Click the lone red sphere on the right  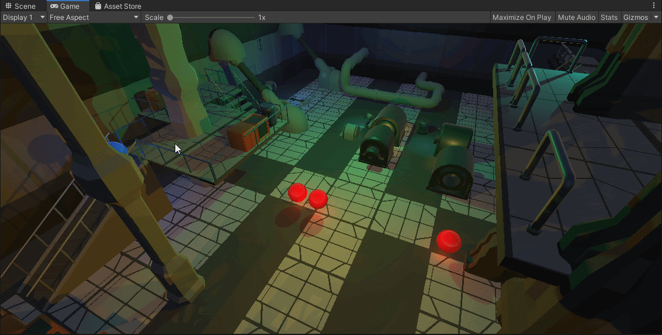pos(449,240)
